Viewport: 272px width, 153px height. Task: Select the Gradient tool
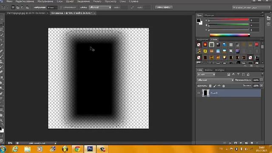(x=2, y=77)
